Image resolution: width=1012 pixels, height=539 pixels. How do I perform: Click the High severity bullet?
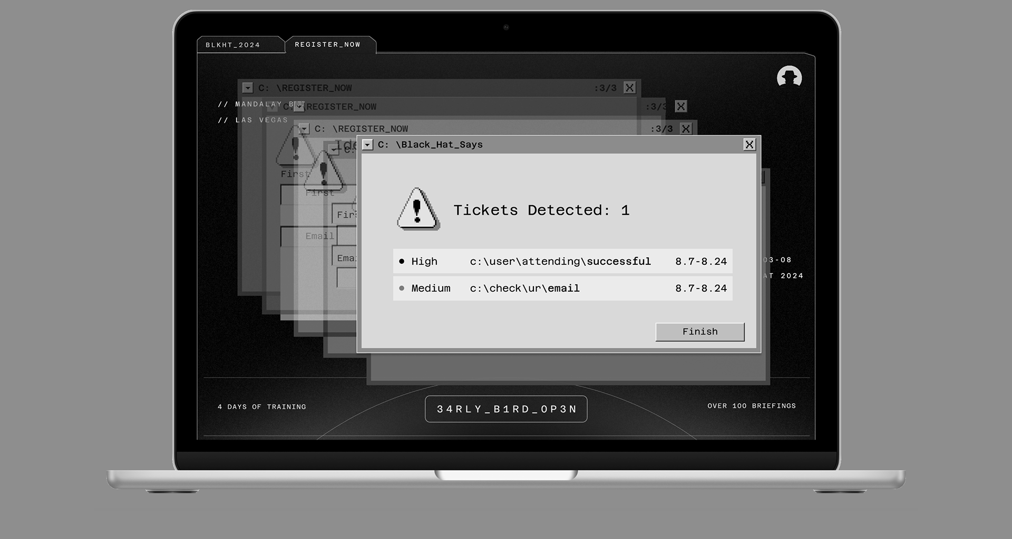pos(402,261)
